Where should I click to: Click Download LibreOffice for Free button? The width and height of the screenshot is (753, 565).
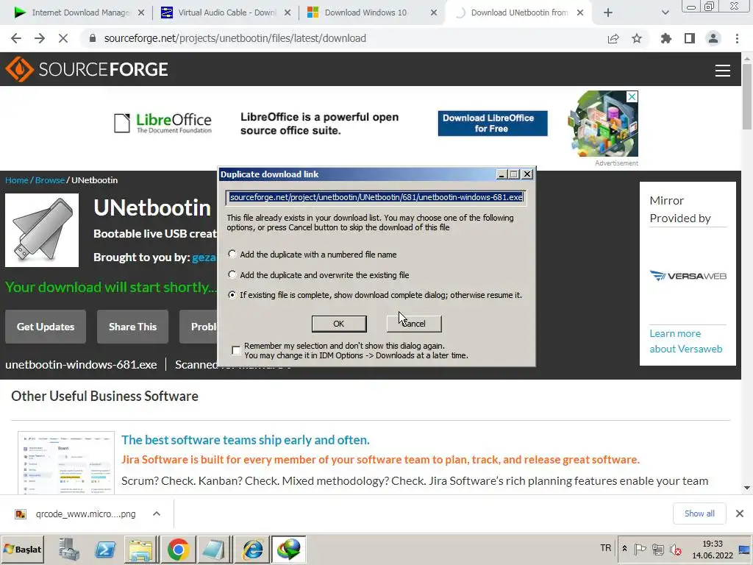coord(492,124)
